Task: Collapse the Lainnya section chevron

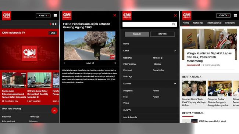Action: point(175,84)
